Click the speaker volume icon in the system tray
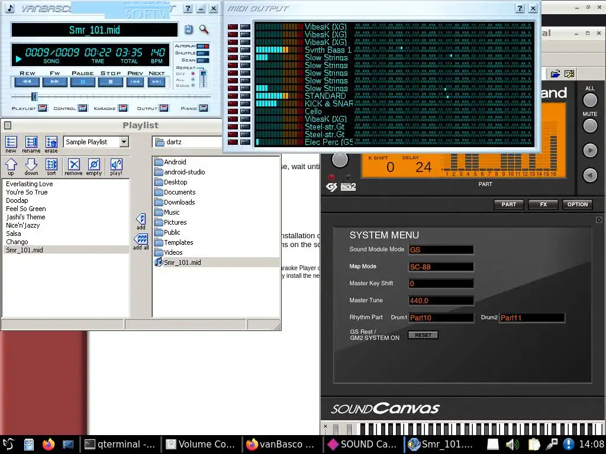 click(x=512, y=445)
